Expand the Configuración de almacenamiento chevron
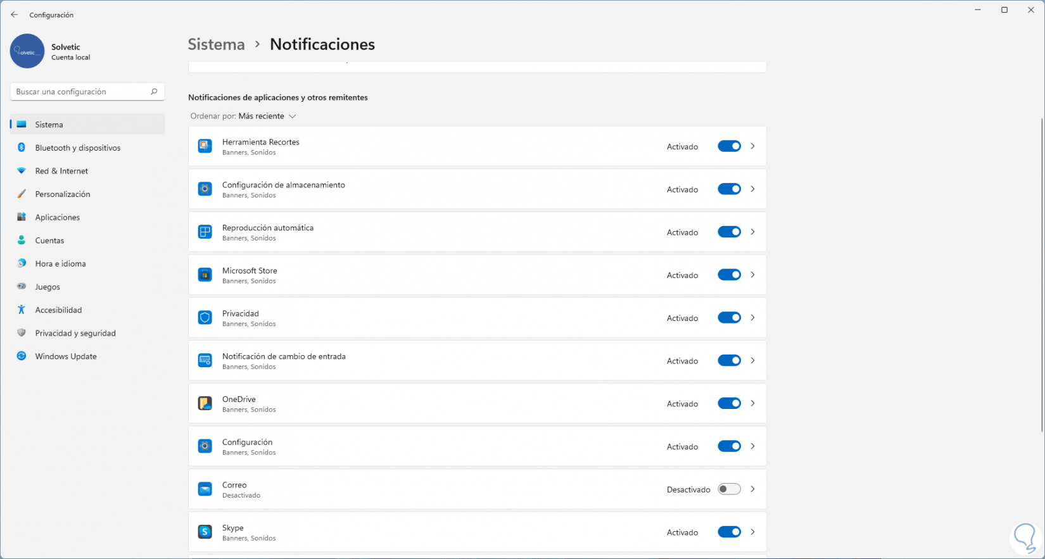1045x559 pixels. coord(752,189)
